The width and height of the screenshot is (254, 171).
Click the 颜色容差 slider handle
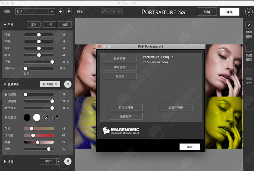(x=52, y=108)
